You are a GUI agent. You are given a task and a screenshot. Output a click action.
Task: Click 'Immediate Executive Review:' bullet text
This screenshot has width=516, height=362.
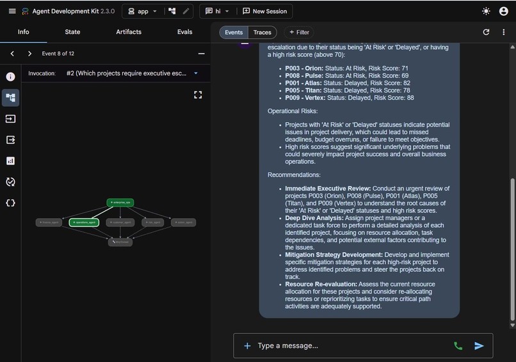coord(328,189)
